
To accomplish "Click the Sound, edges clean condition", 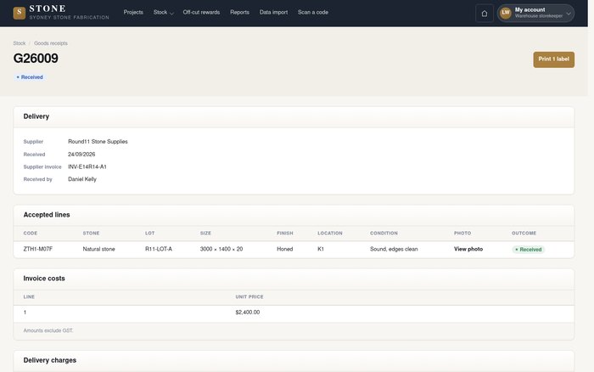I will pyautogui.click(x=394, y=249).
